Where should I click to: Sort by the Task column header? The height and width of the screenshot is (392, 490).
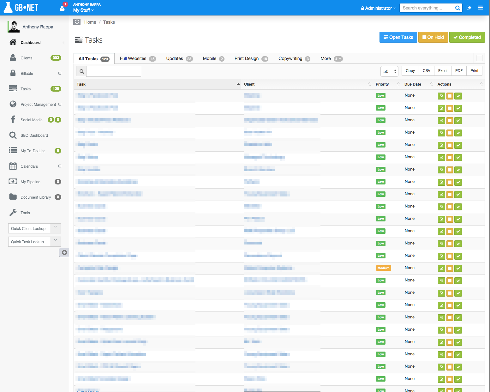point(158,84)
